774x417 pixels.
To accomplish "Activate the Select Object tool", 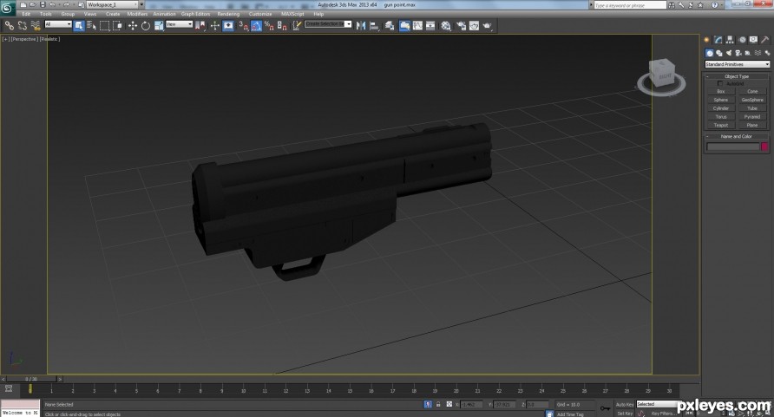I will 79,26.
